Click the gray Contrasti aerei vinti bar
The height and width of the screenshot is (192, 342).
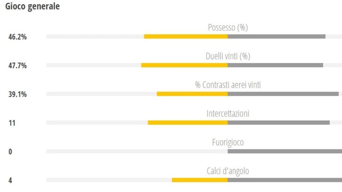coord(283,94)
